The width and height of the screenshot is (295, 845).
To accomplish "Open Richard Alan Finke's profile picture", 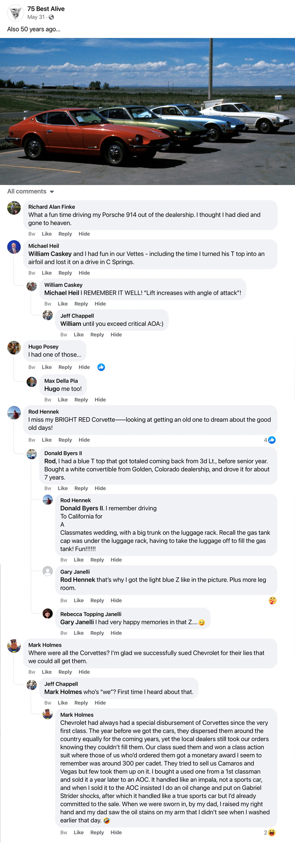I will tap(14, 208).
